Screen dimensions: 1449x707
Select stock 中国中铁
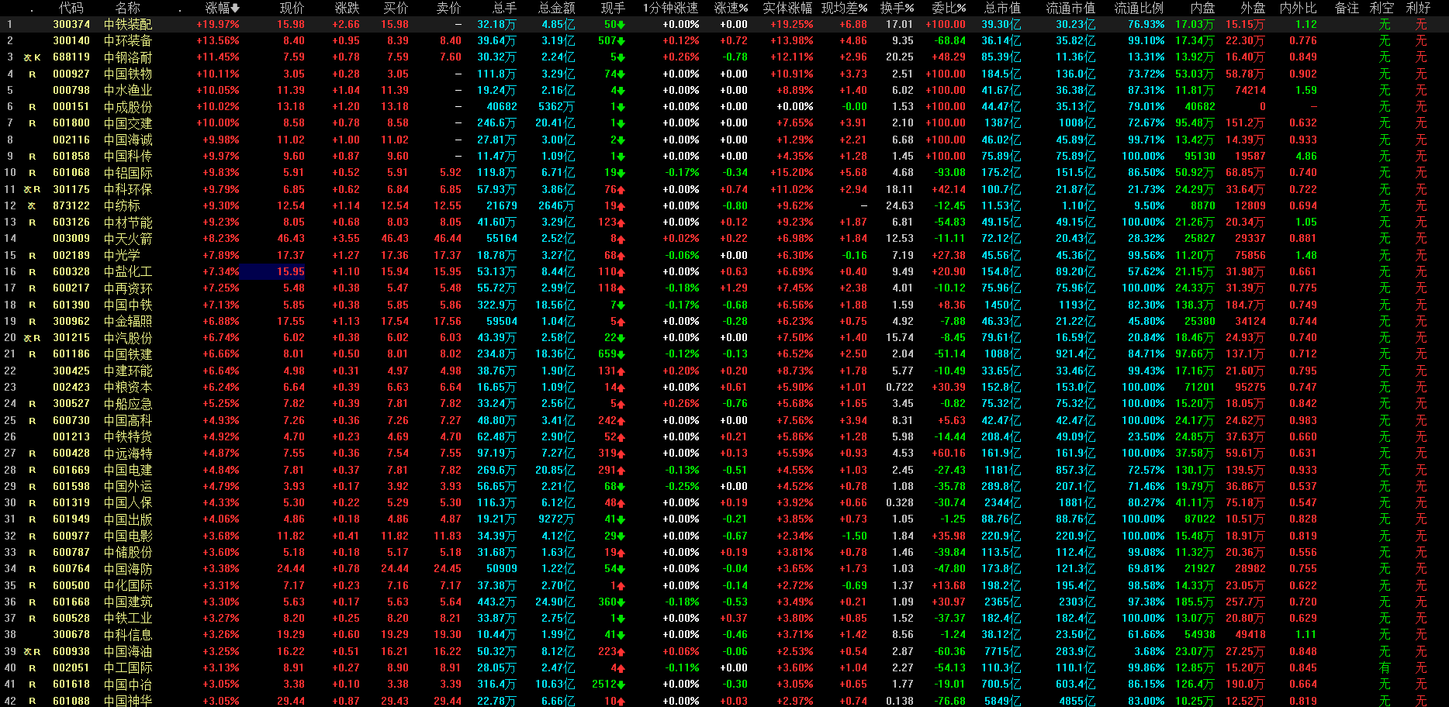pos(128,305)
